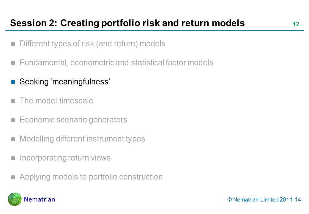The height and width of the screenshot is (214, 309).
Task: Open 'Fundamental, econometric and statistical factor models' topic
Action: [116, 63]
